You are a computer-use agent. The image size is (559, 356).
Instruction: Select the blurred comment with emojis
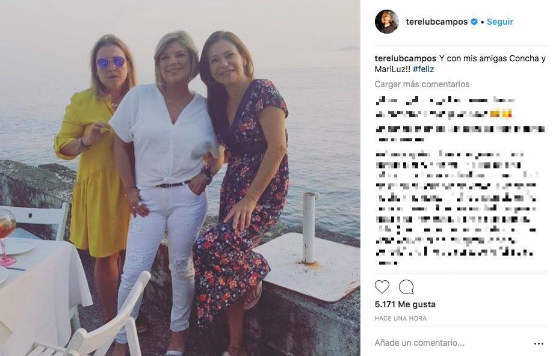[445, 113]
